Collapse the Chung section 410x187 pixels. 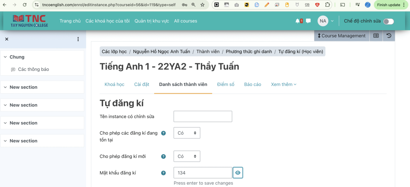pos(5,57)
